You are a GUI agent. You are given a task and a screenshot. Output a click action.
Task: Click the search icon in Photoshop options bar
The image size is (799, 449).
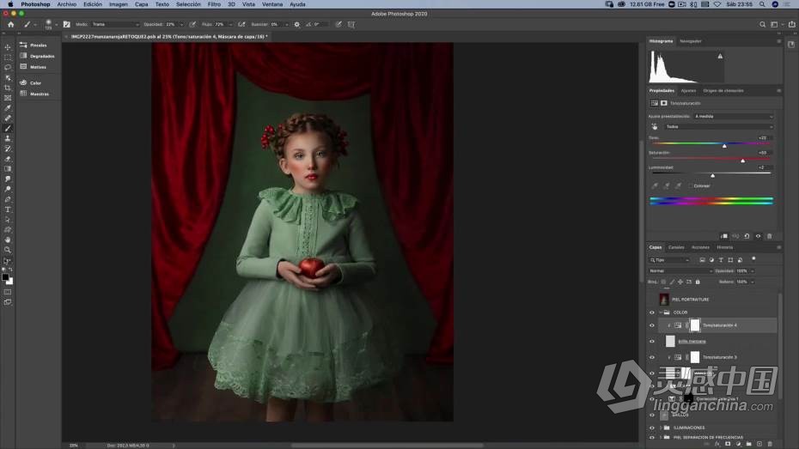(x=762, y=24)
